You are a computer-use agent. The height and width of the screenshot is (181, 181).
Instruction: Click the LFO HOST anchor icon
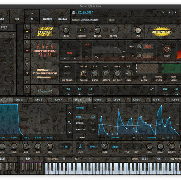pos(80,146)
